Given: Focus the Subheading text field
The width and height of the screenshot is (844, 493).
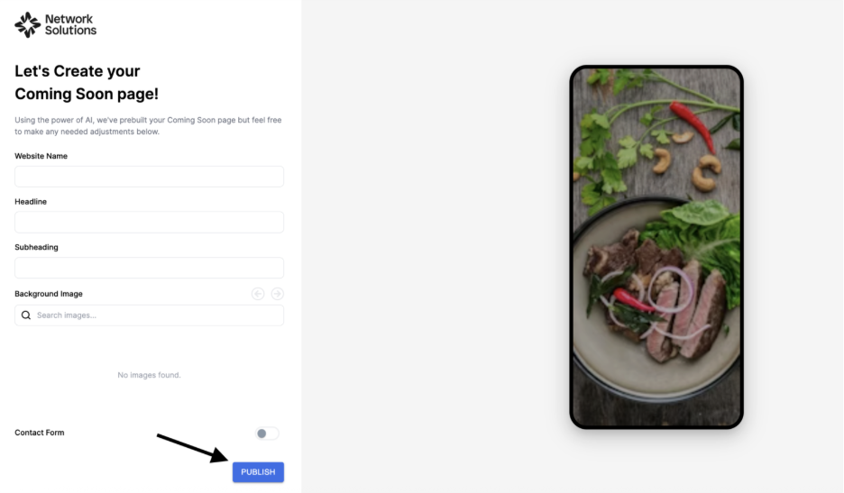Looking at the screenshot, I should click(x=149, y=268).
